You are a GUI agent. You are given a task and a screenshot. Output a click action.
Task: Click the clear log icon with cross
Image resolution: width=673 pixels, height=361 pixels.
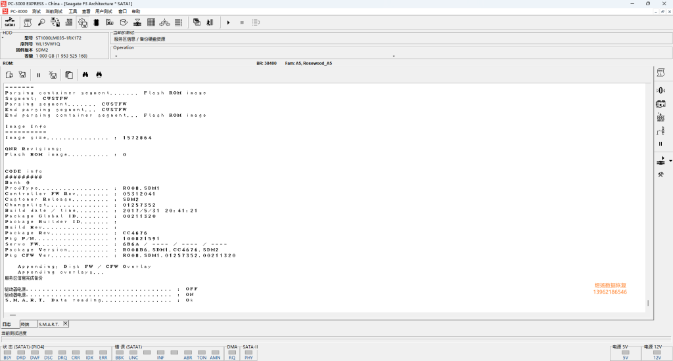53,75
